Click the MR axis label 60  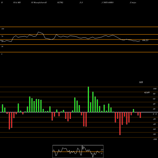pos(154,99)
